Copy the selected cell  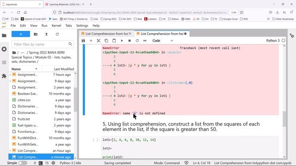coord(106,41)
